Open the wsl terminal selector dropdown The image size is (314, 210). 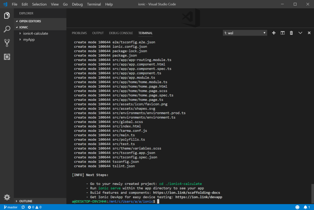(x=245, y=33)
